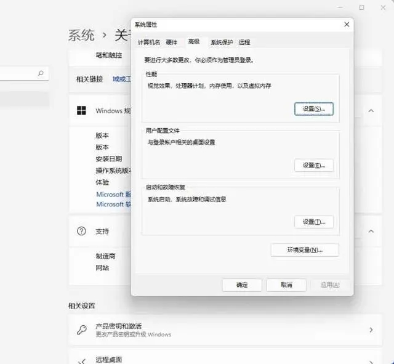Click the 支持 section header text

click(102, 231)
